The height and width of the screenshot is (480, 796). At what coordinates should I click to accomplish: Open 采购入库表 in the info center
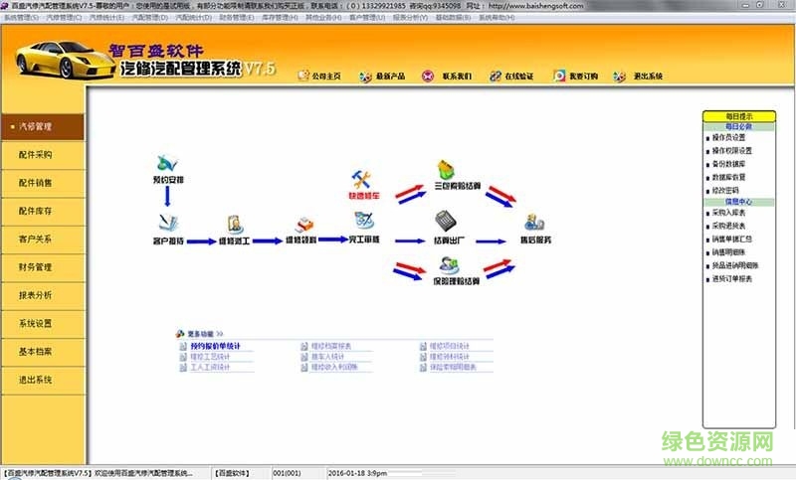point(730,214)
